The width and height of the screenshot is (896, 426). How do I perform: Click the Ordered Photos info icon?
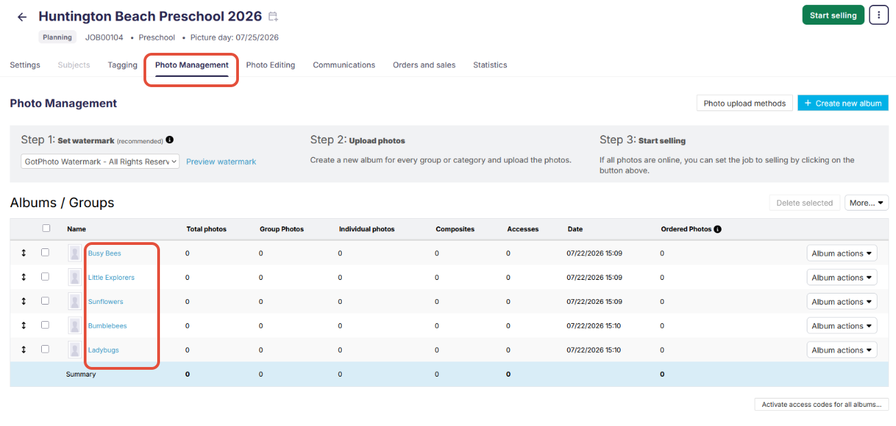(x=717, y=229)
